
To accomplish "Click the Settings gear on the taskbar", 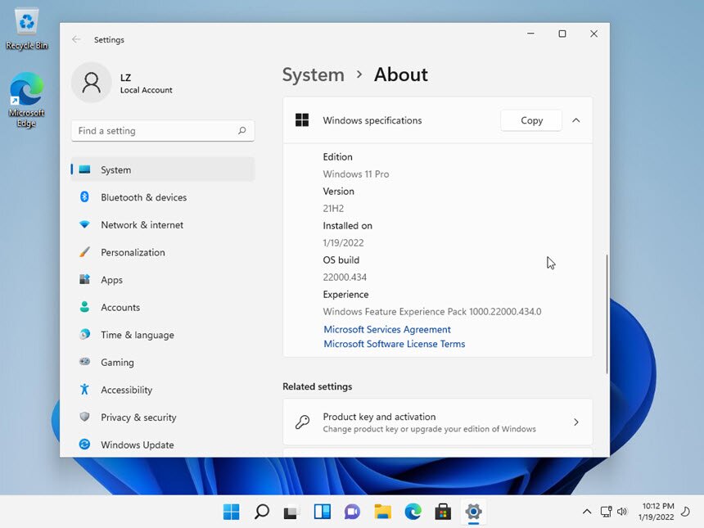I will click(x=473, y=512).
